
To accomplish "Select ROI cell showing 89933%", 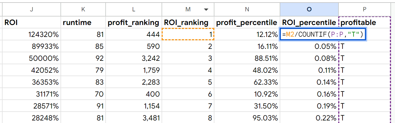I will [x=31, y=46].
